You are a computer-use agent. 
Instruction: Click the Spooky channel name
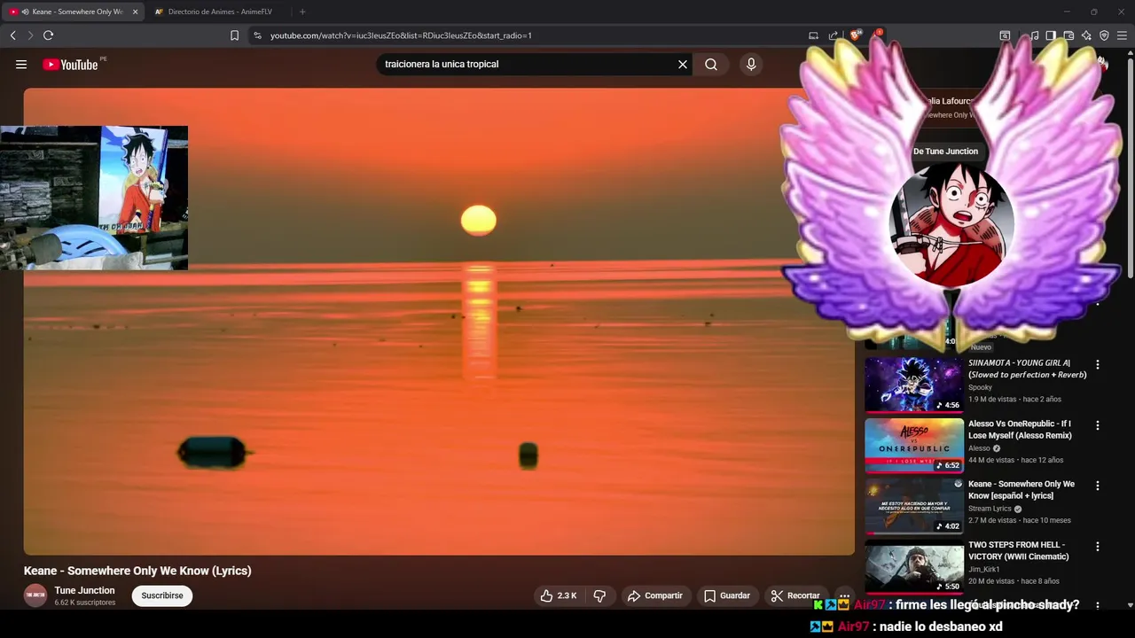(x=980, y=387)
